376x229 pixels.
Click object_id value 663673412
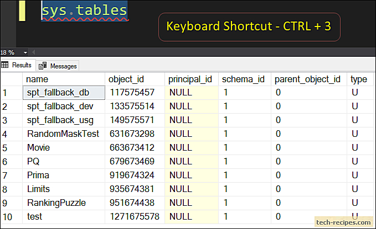tap(135, 148)
